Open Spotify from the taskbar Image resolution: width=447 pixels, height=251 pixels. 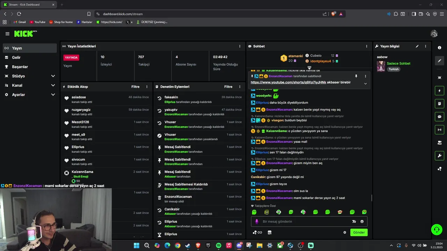[x=219, y=245]
